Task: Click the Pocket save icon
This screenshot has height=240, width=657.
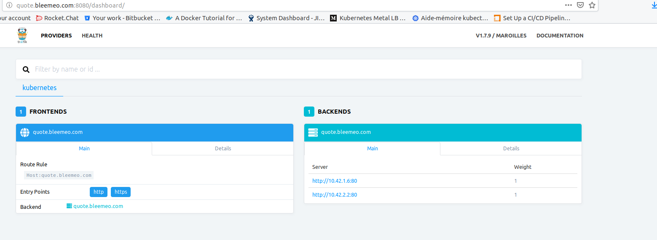Action: [580, 5]
